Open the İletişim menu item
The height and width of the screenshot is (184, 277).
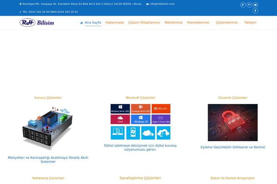pyautogui.click(x=250, y=23)
